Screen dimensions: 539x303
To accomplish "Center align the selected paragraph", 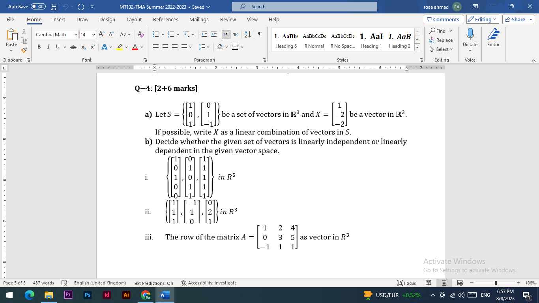I will (x=165, y=46).
